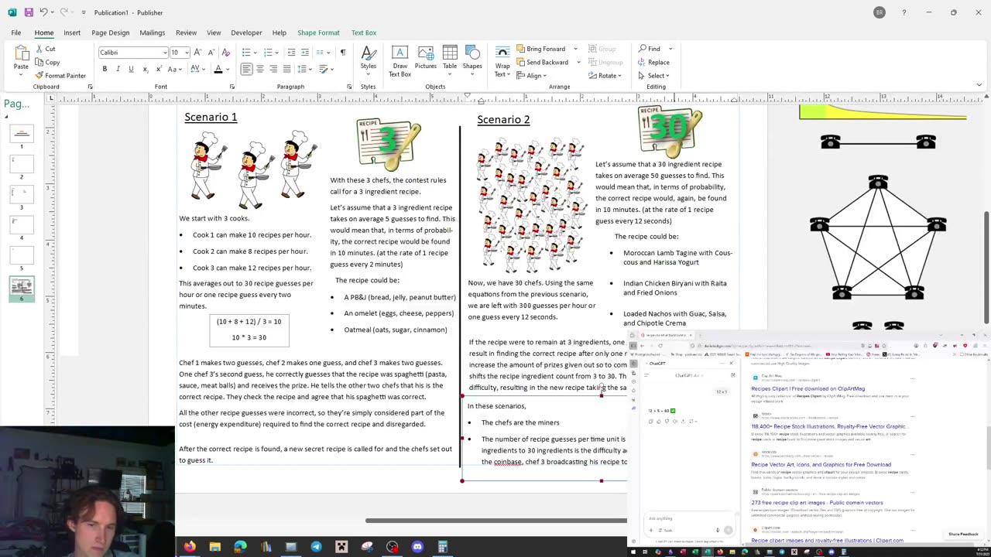Screen dimensions: 991x557
Task: Open the Select dropdown in Editing
Action: (x=654, y=76)
